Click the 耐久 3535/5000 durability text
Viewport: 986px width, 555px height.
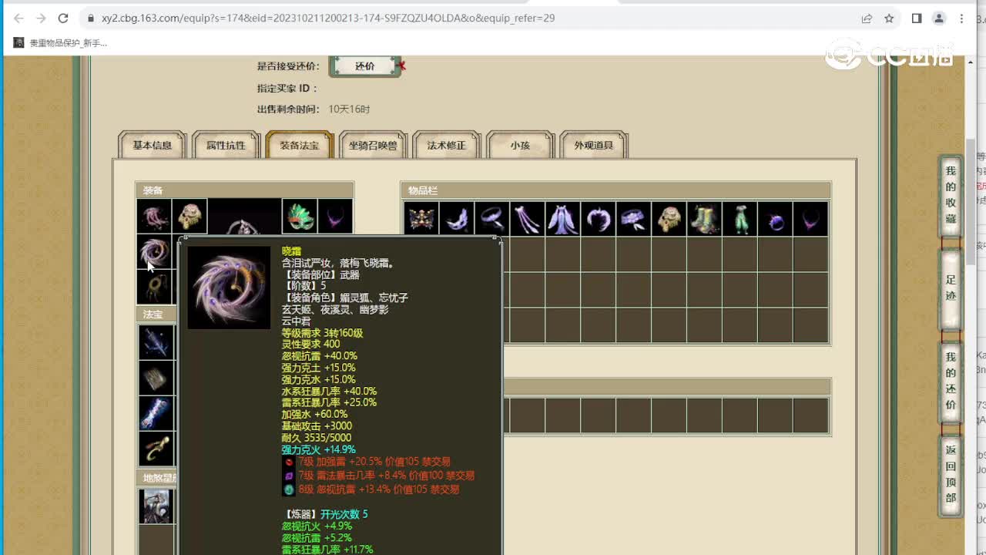click(317, 438)
